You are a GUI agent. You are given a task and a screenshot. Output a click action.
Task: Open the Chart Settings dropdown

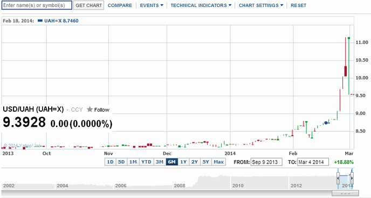[x=261, y=5]
